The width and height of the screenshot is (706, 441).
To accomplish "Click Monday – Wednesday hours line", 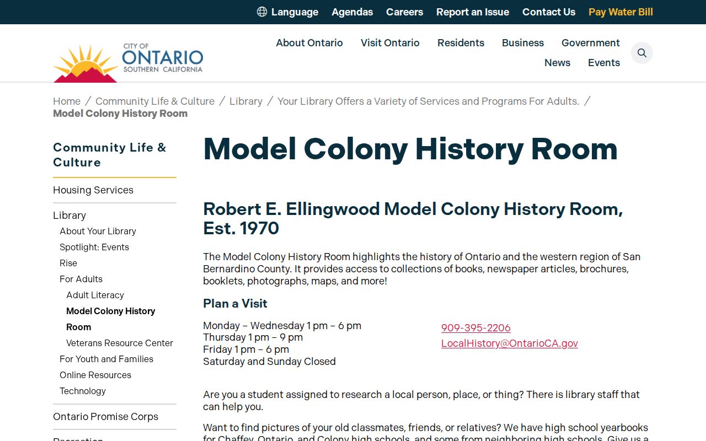I will 282,326.
